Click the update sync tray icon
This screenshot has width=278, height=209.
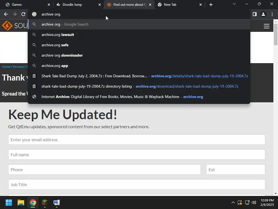[240, 202]
